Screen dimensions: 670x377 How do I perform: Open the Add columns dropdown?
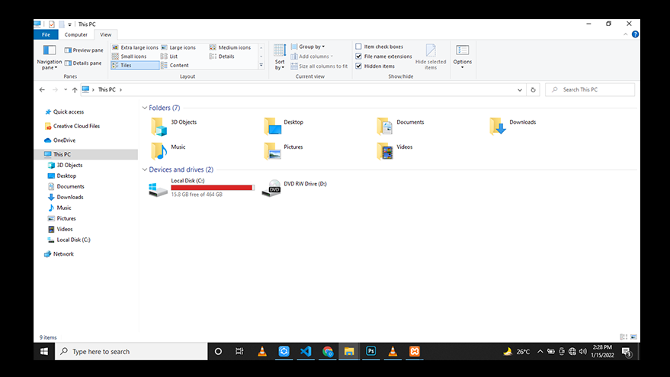coord(312,56)
